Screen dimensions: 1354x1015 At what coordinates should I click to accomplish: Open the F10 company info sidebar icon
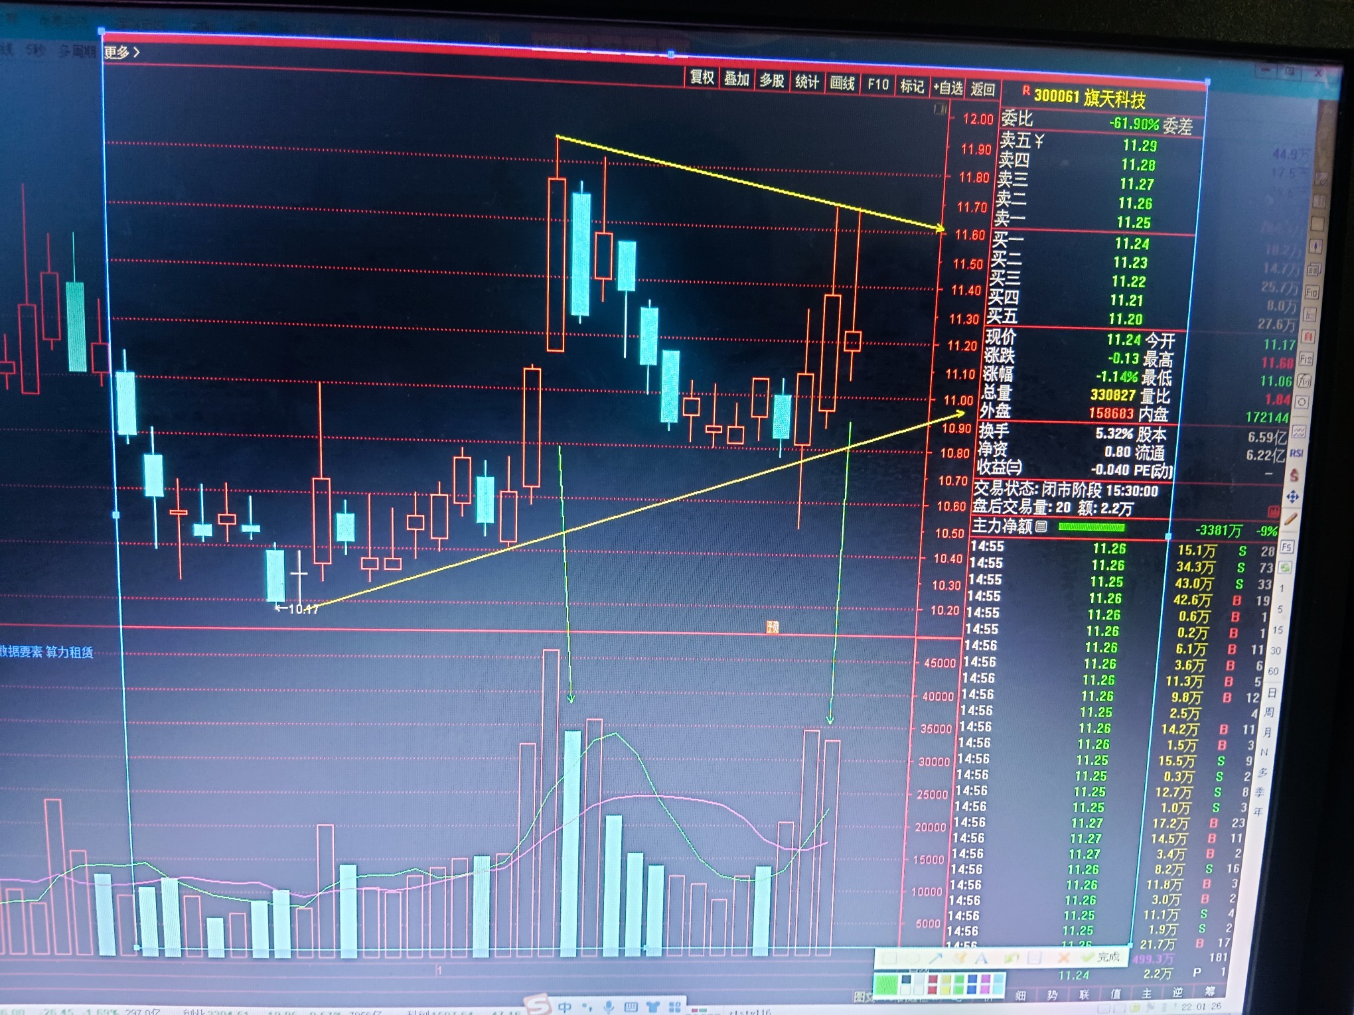[1312, 293]
